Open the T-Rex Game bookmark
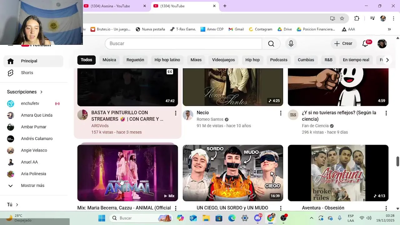The height and width of the screenshot is (225, 400). [x=183, y=29]
